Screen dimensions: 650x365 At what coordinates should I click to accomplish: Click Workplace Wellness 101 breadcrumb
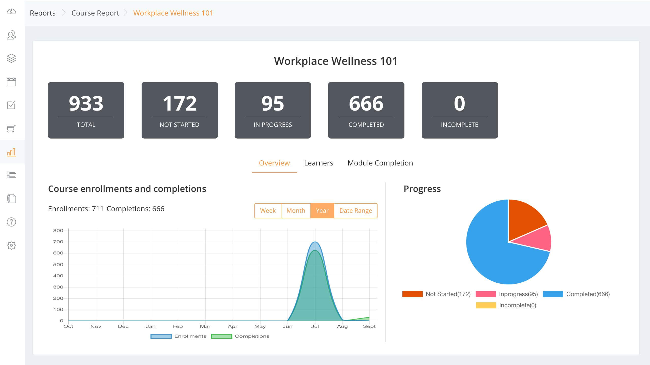pyautogui.click(x=173, y=13)
